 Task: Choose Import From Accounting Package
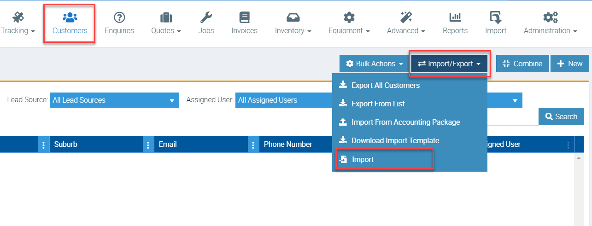click(x=405, y=122)
